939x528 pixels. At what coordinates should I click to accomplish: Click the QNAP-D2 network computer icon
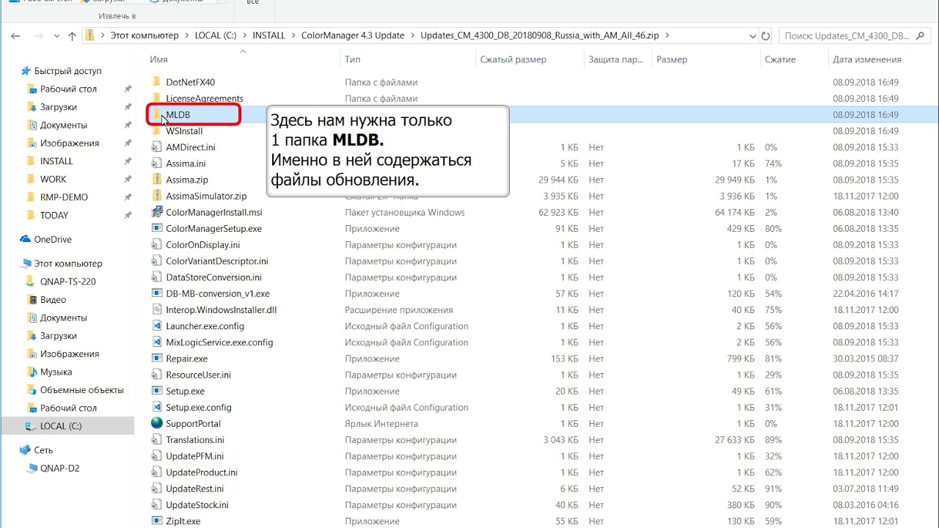[32, 468]
